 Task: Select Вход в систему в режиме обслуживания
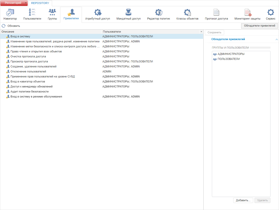(102, 96)
